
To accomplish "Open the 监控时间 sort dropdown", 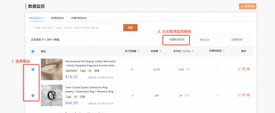I will pyautogui.click(x=237, y=40).
